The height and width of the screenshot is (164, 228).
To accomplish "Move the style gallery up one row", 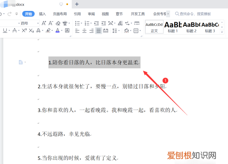I will pyautogui.click(x=222, y=22).
